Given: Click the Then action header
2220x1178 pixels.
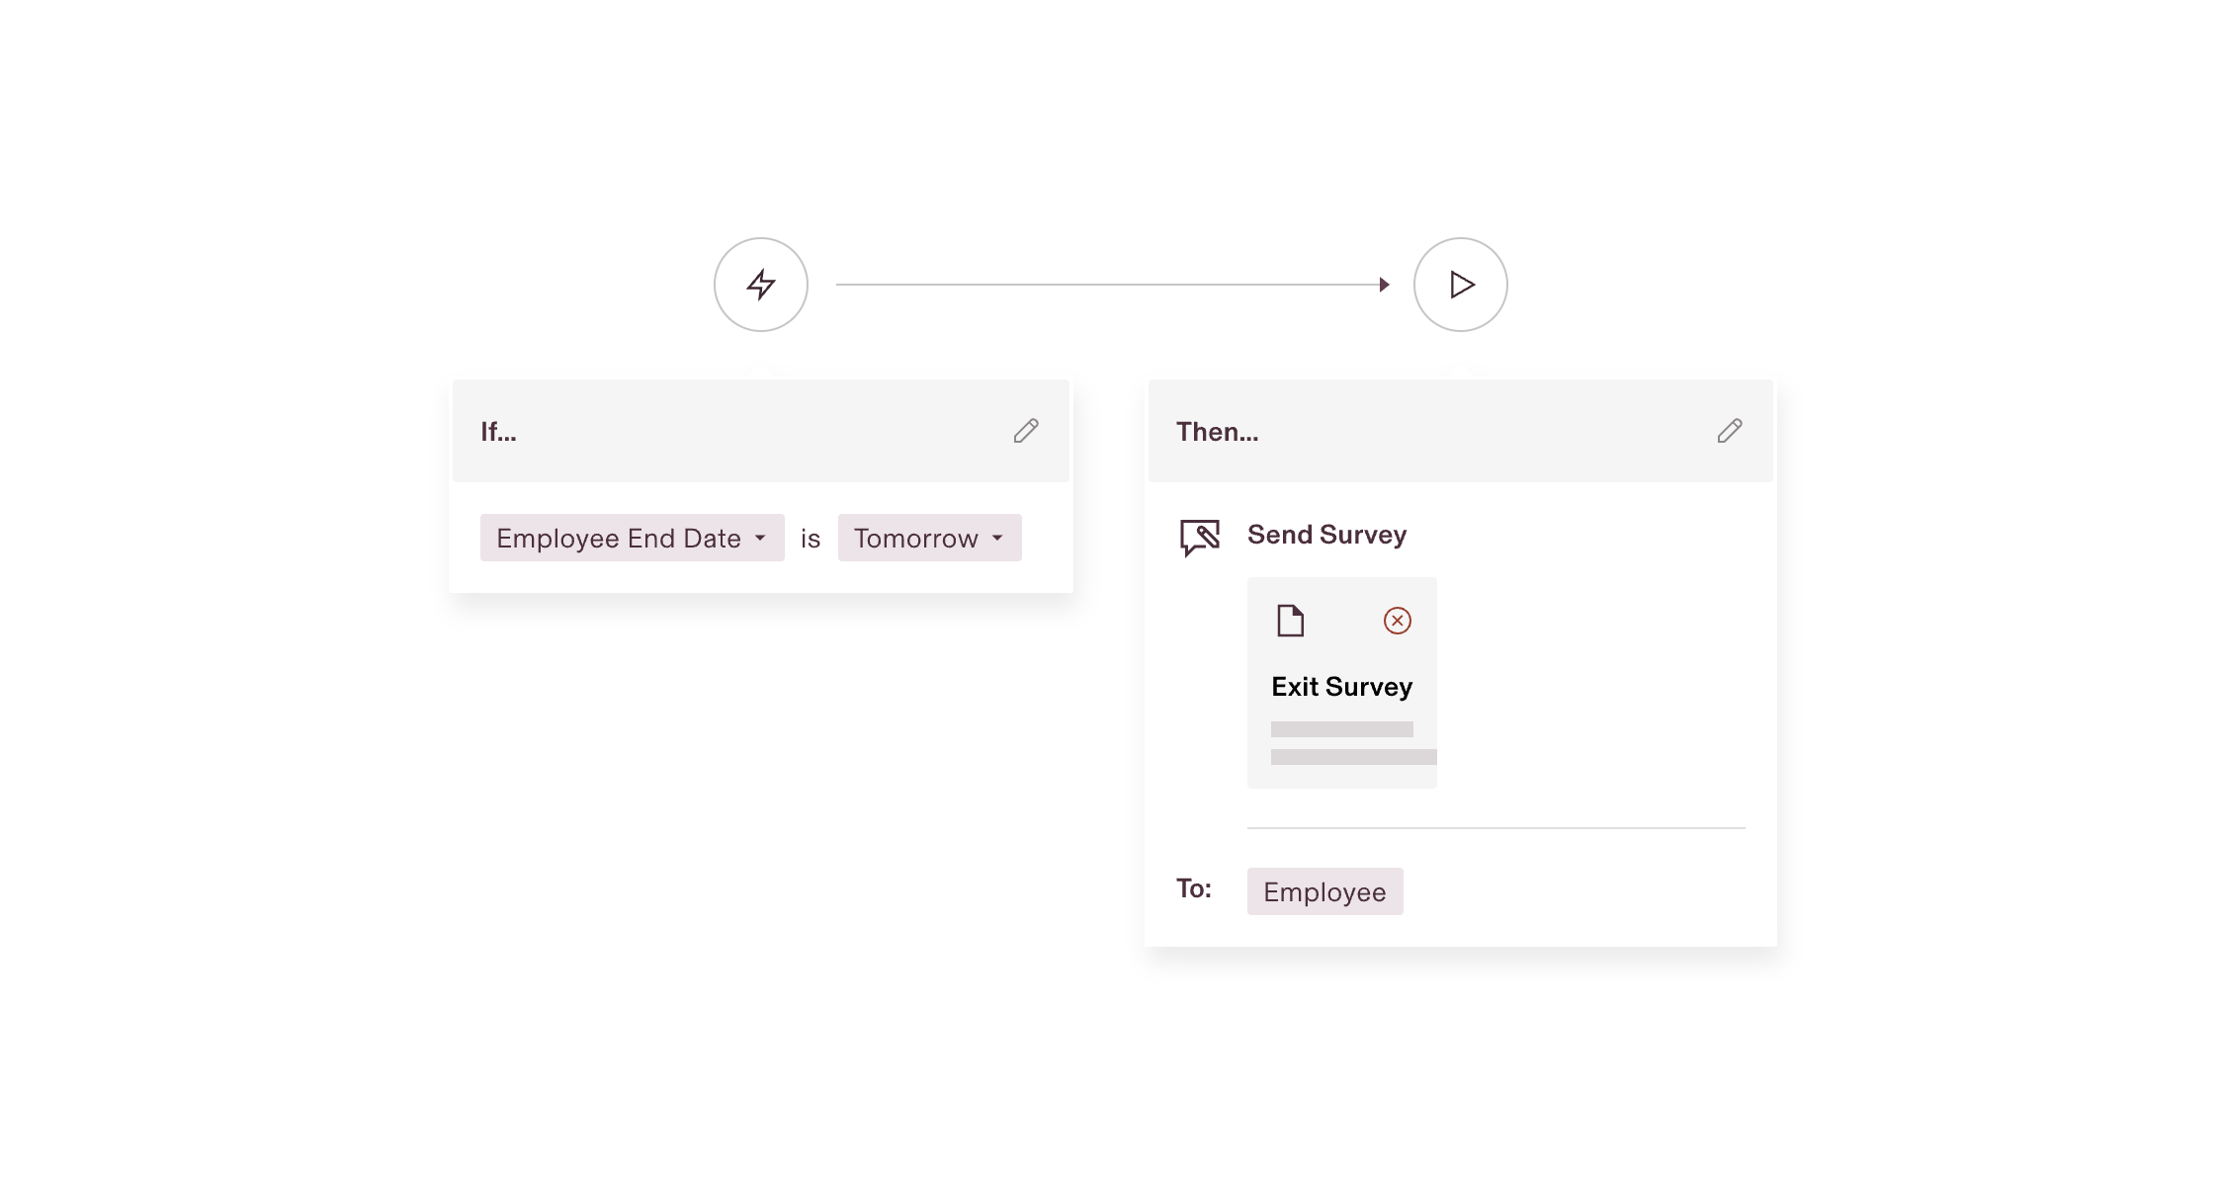Looking at the screenshot, I should (1217, 431).
